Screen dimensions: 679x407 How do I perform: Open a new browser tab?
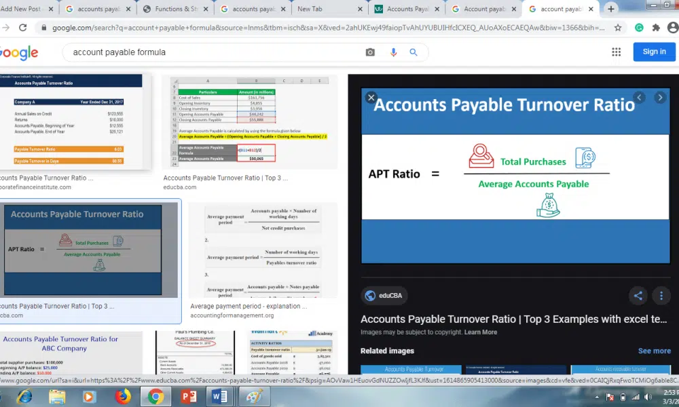click(x=611, y=9)
